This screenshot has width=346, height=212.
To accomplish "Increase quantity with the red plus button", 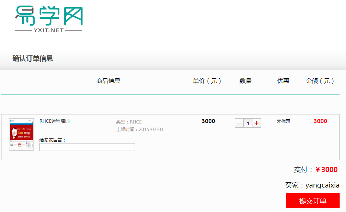I will pyautogui.click(x=256, y=123).
